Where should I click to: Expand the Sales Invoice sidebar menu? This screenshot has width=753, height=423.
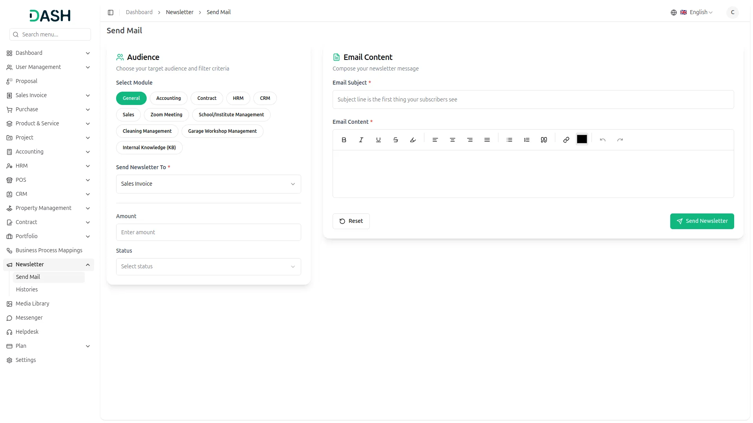click(x=49, y=96)
